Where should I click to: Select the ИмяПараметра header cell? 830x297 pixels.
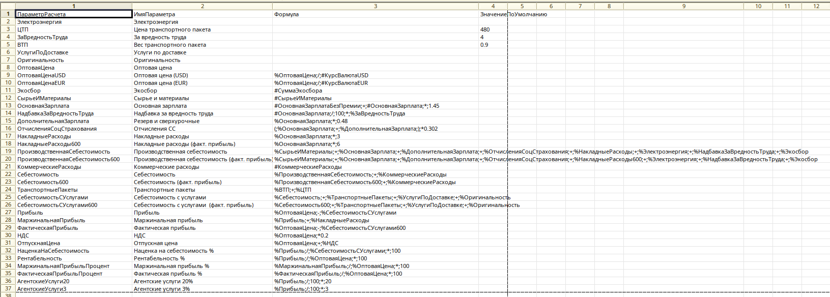point(154,14)
